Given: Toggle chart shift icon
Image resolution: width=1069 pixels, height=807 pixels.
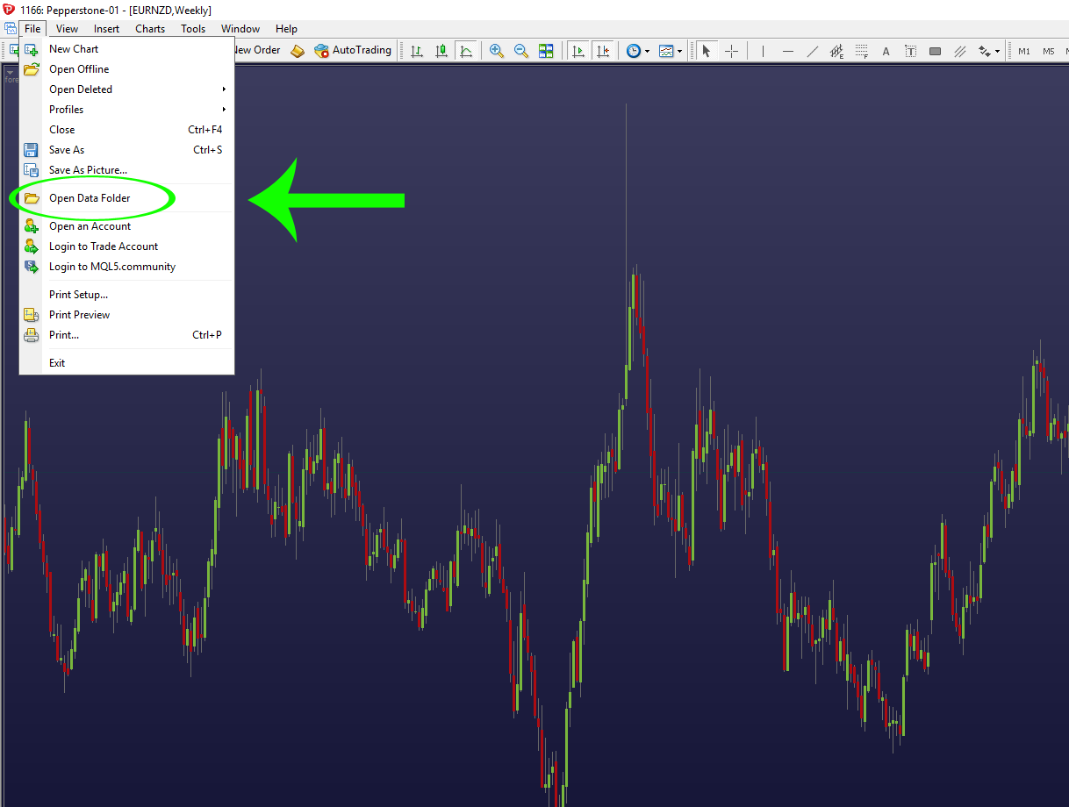Looking at the screenshot, I should click(x=602, y=51).
